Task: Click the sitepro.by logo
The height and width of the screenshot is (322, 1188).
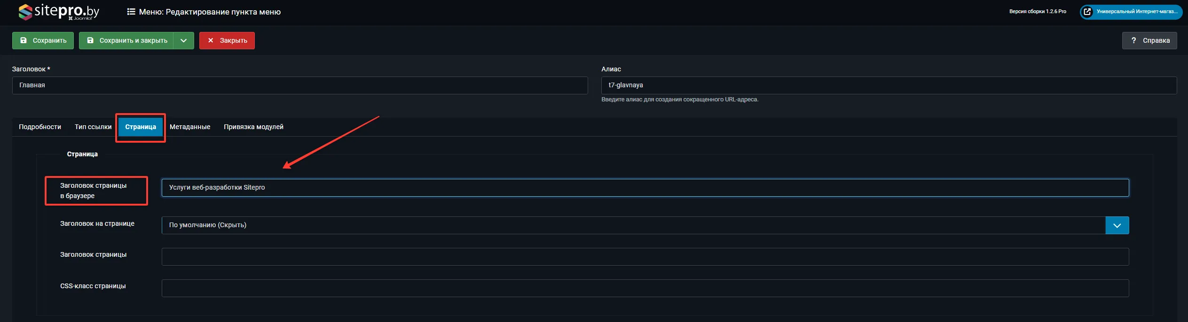Action: pyautogui.click(x=59, y=12)
